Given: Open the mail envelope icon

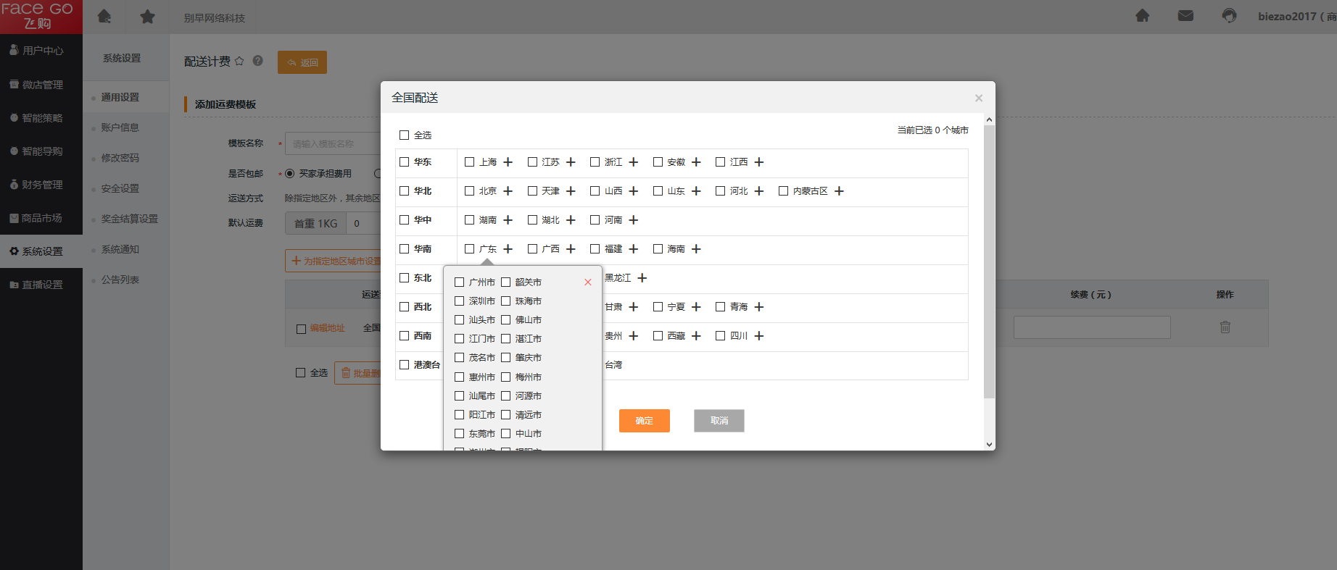Looking at the screenshot, I should coord(1185,16).
